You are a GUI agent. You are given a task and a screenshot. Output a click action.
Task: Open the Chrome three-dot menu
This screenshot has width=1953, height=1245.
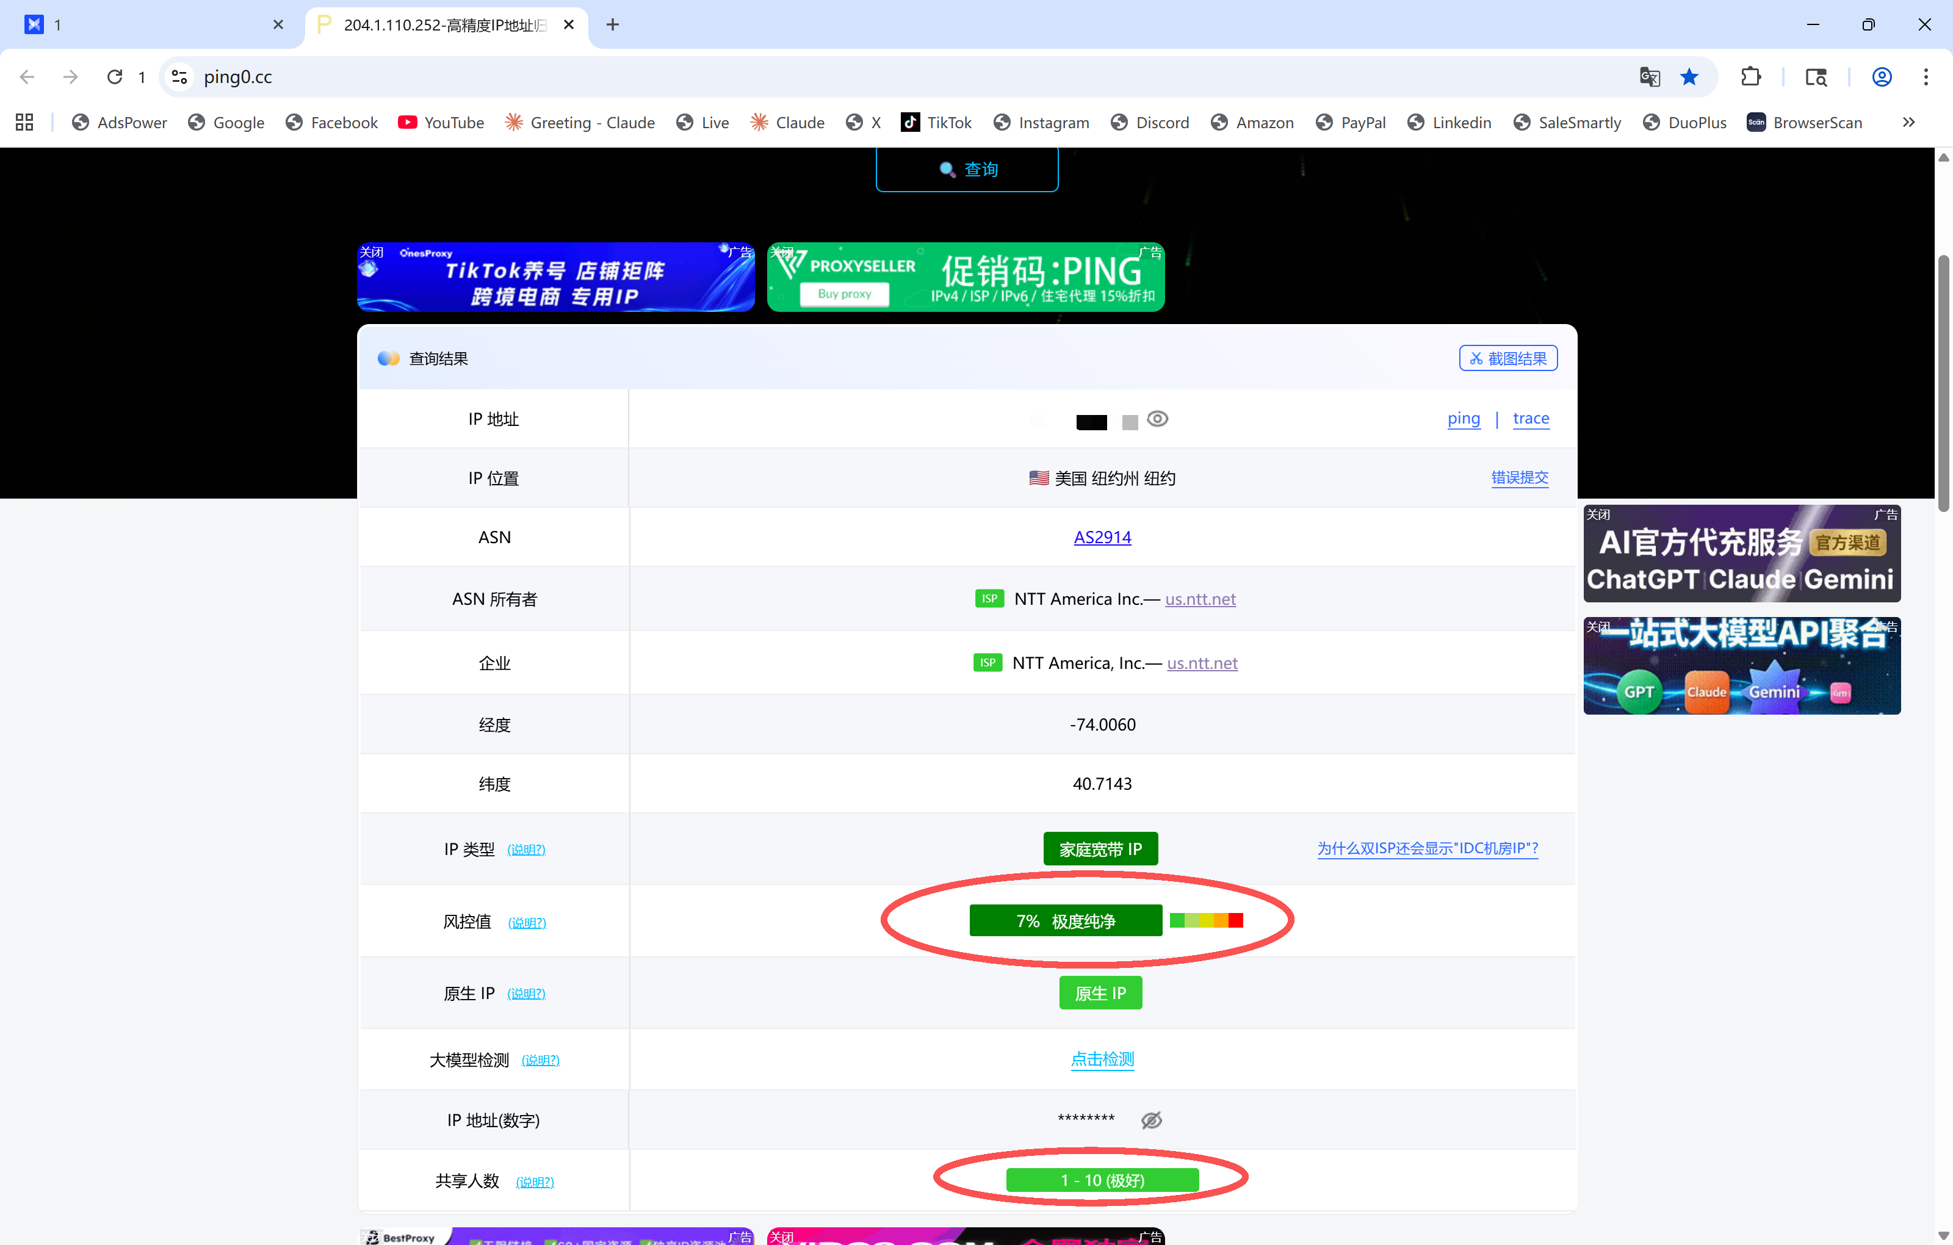coord(1926,77)
